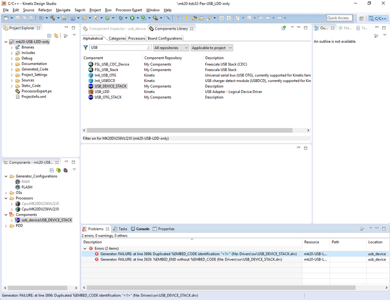390x300 pixels.
Task: Toggle Show Whitespace Characters pilcrow icon
Action: pos(229,18)
